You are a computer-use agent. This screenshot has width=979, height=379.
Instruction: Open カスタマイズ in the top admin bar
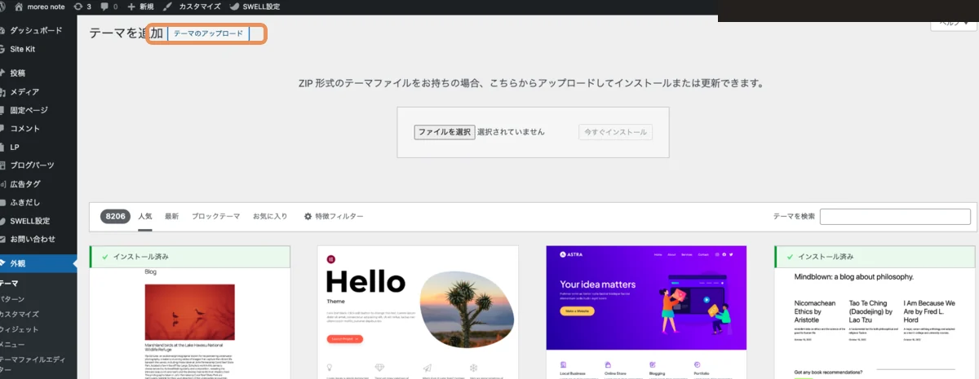tap(191, 6)
